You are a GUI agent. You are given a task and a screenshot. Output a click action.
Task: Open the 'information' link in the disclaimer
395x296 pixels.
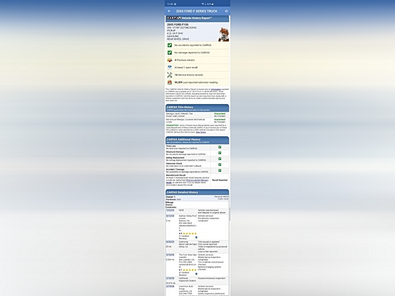pyautogui.click(x=216, y=89)
